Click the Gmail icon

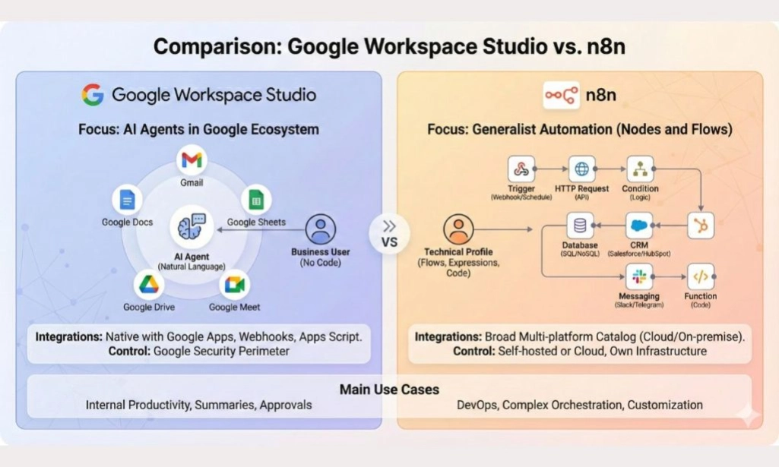[192, 160]
